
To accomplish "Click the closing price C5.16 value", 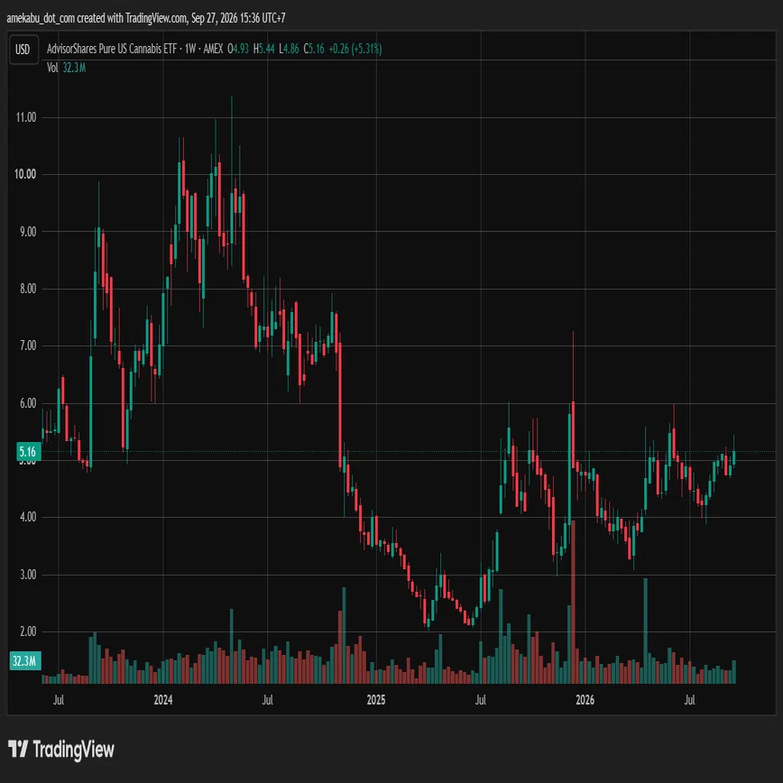I will [x=314, y=49].
